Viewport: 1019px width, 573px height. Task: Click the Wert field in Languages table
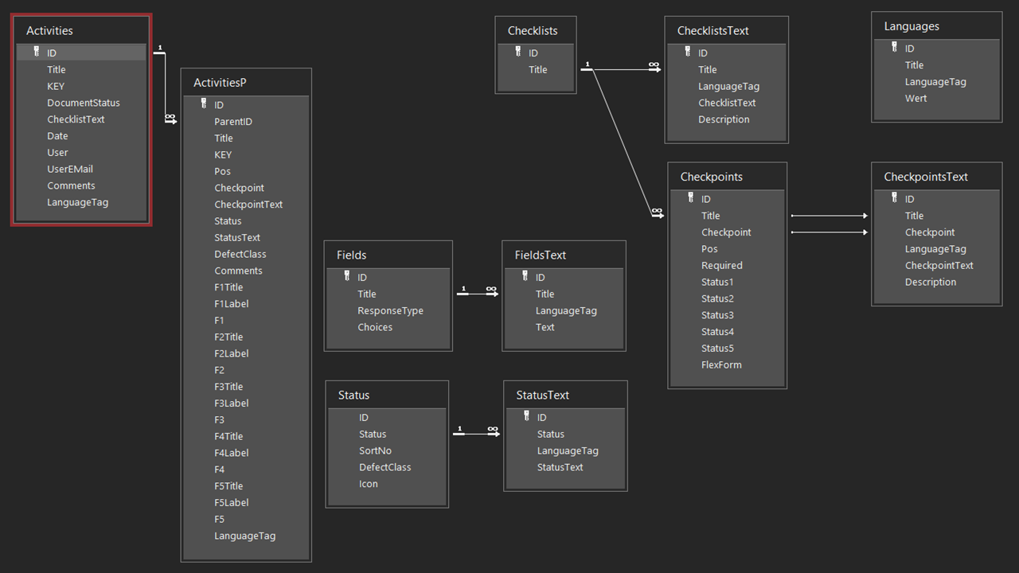[916, 99]
